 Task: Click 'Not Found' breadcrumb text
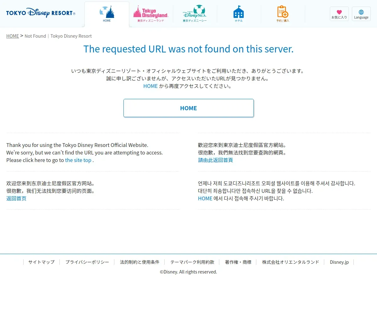[x=35, y=36]
